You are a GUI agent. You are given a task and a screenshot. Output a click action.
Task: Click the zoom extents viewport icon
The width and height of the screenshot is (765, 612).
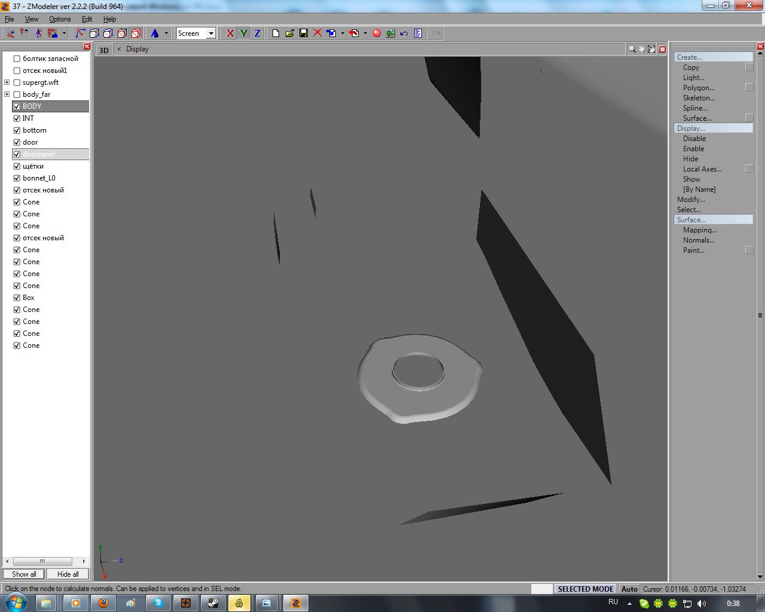click(651, 49)
